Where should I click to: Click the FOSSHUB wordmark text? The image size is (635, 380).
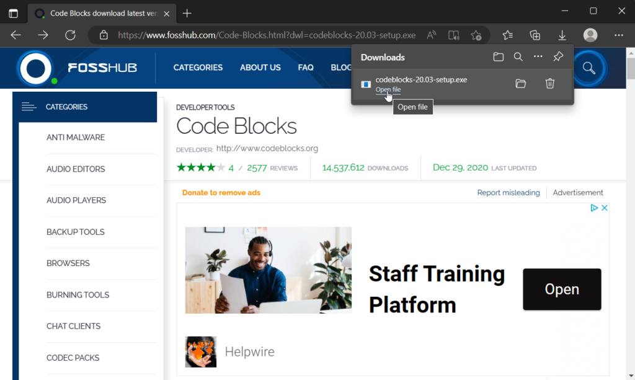102,68
